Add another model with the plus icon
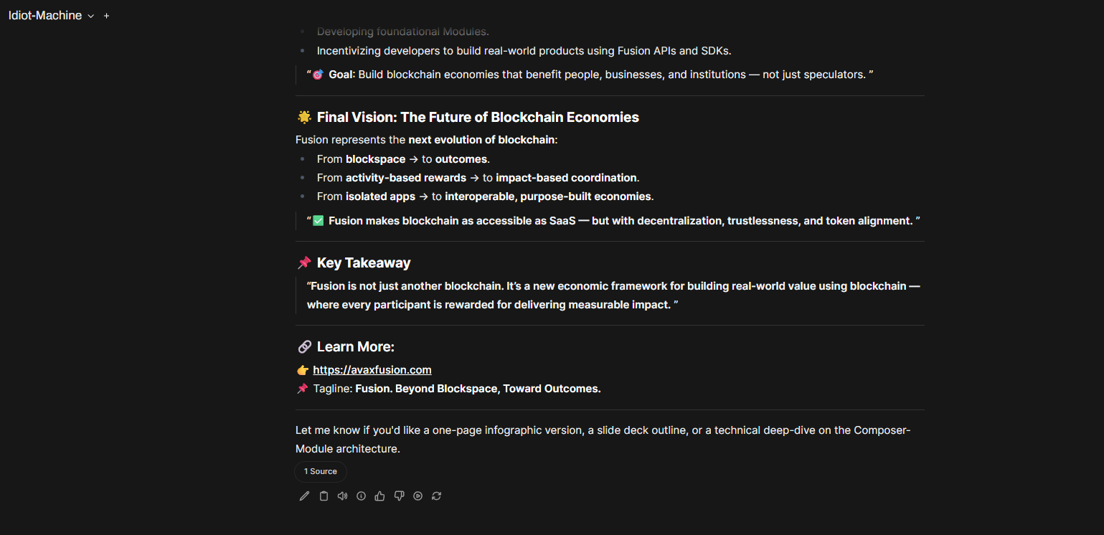This screenshot has height=535, width=1104. pyautogui.click(x=107, y=16)
